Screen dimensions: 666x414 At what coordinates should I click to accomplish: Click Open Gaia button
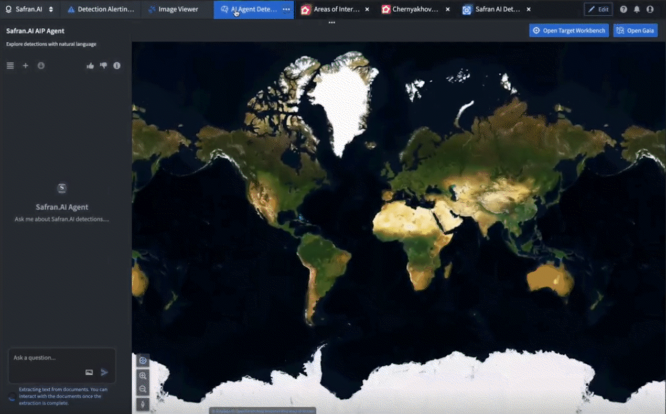[x=636, y=30]
